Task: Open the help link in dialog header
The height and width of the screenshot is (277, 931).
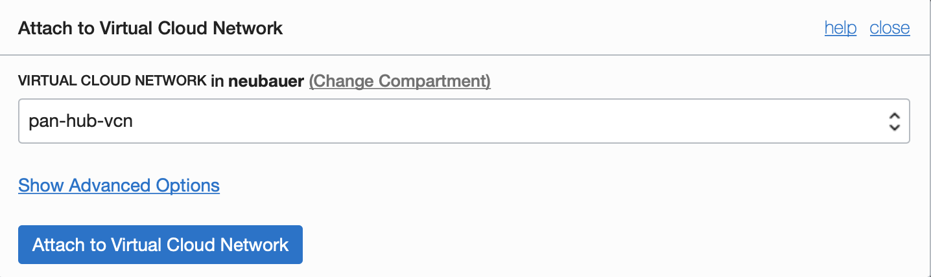Action: tap(840, 28)
